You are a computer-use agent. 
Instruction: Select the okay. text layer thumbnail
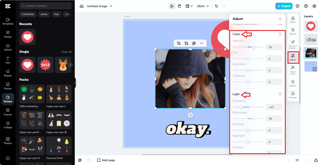(x=311, y=39)
